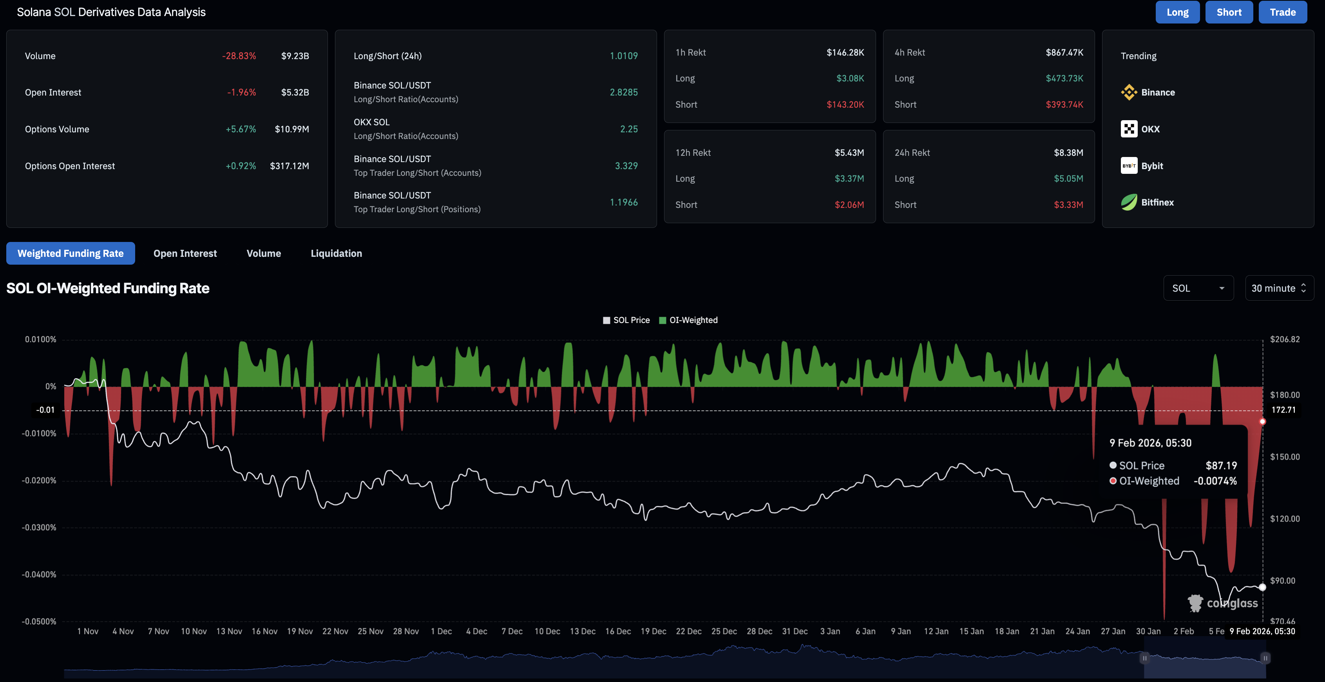Click the right range handle on the mini chart
1325x682 pixels.
click(1265, 658)
